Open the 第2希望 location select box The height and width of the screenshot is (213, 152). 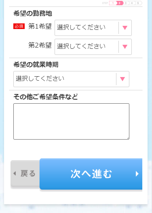pos(93,47)
